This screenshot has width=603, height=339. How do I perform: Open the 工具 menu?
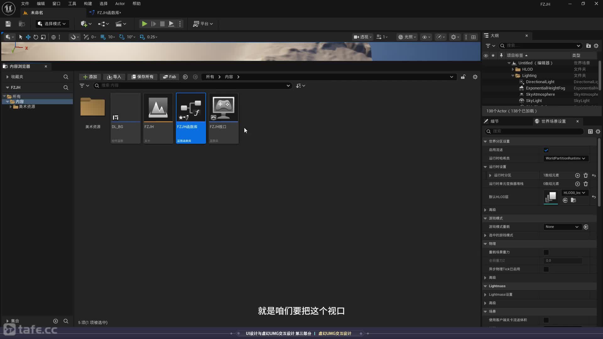coord(72,4)
